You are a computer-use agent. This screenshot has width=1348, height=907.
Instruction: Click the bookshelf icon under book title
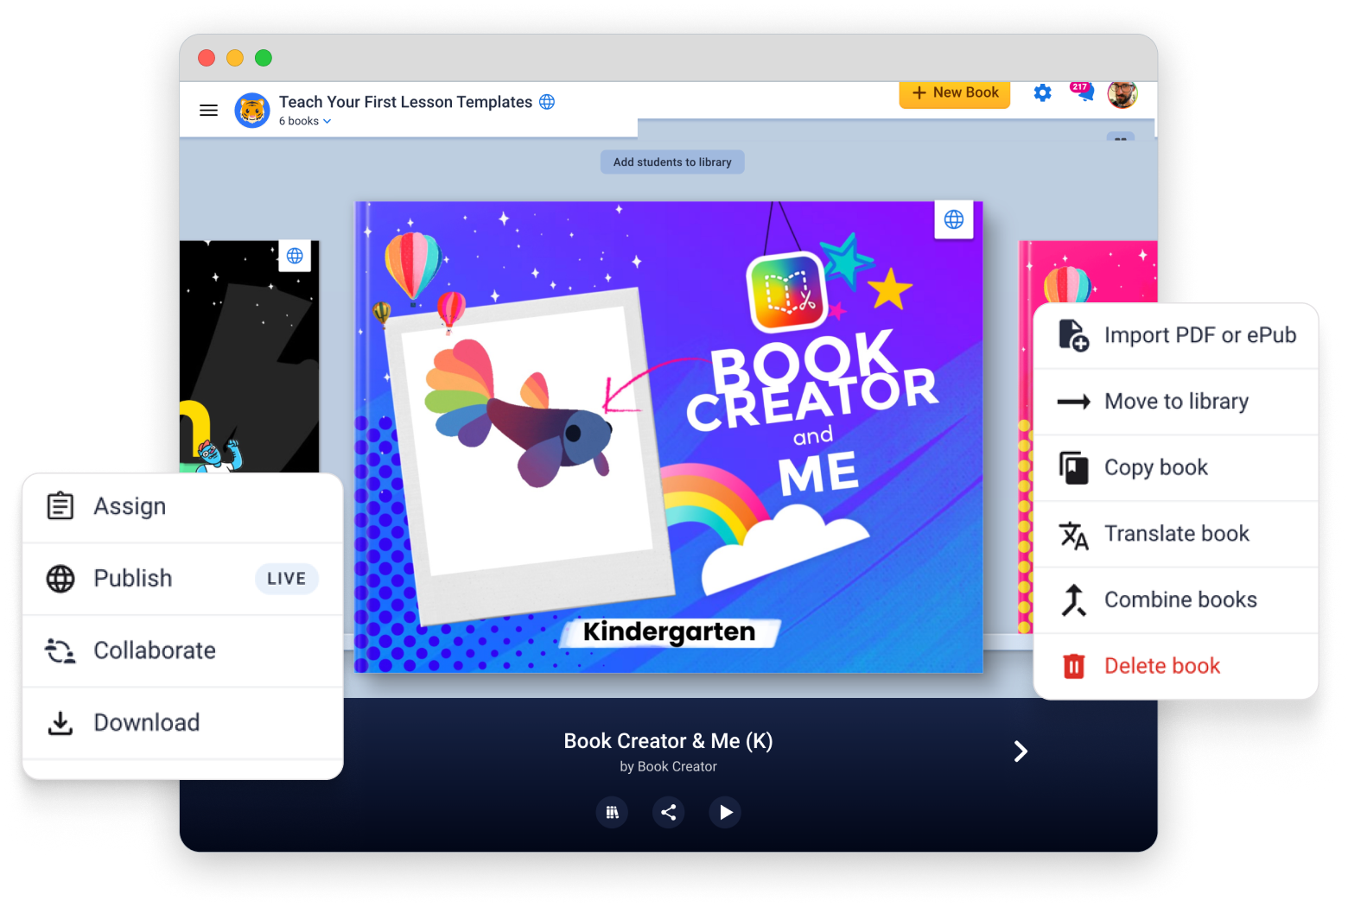(612, 812)
